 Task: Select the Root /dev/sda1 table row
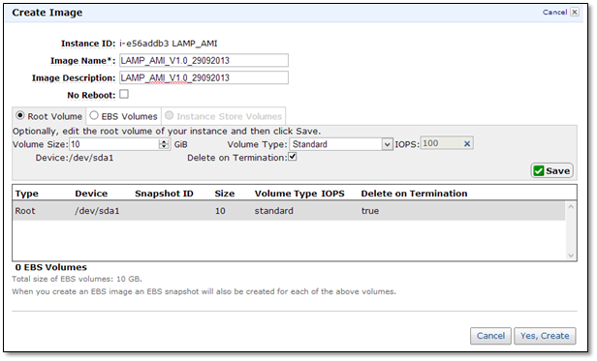[x=290, y=211]
